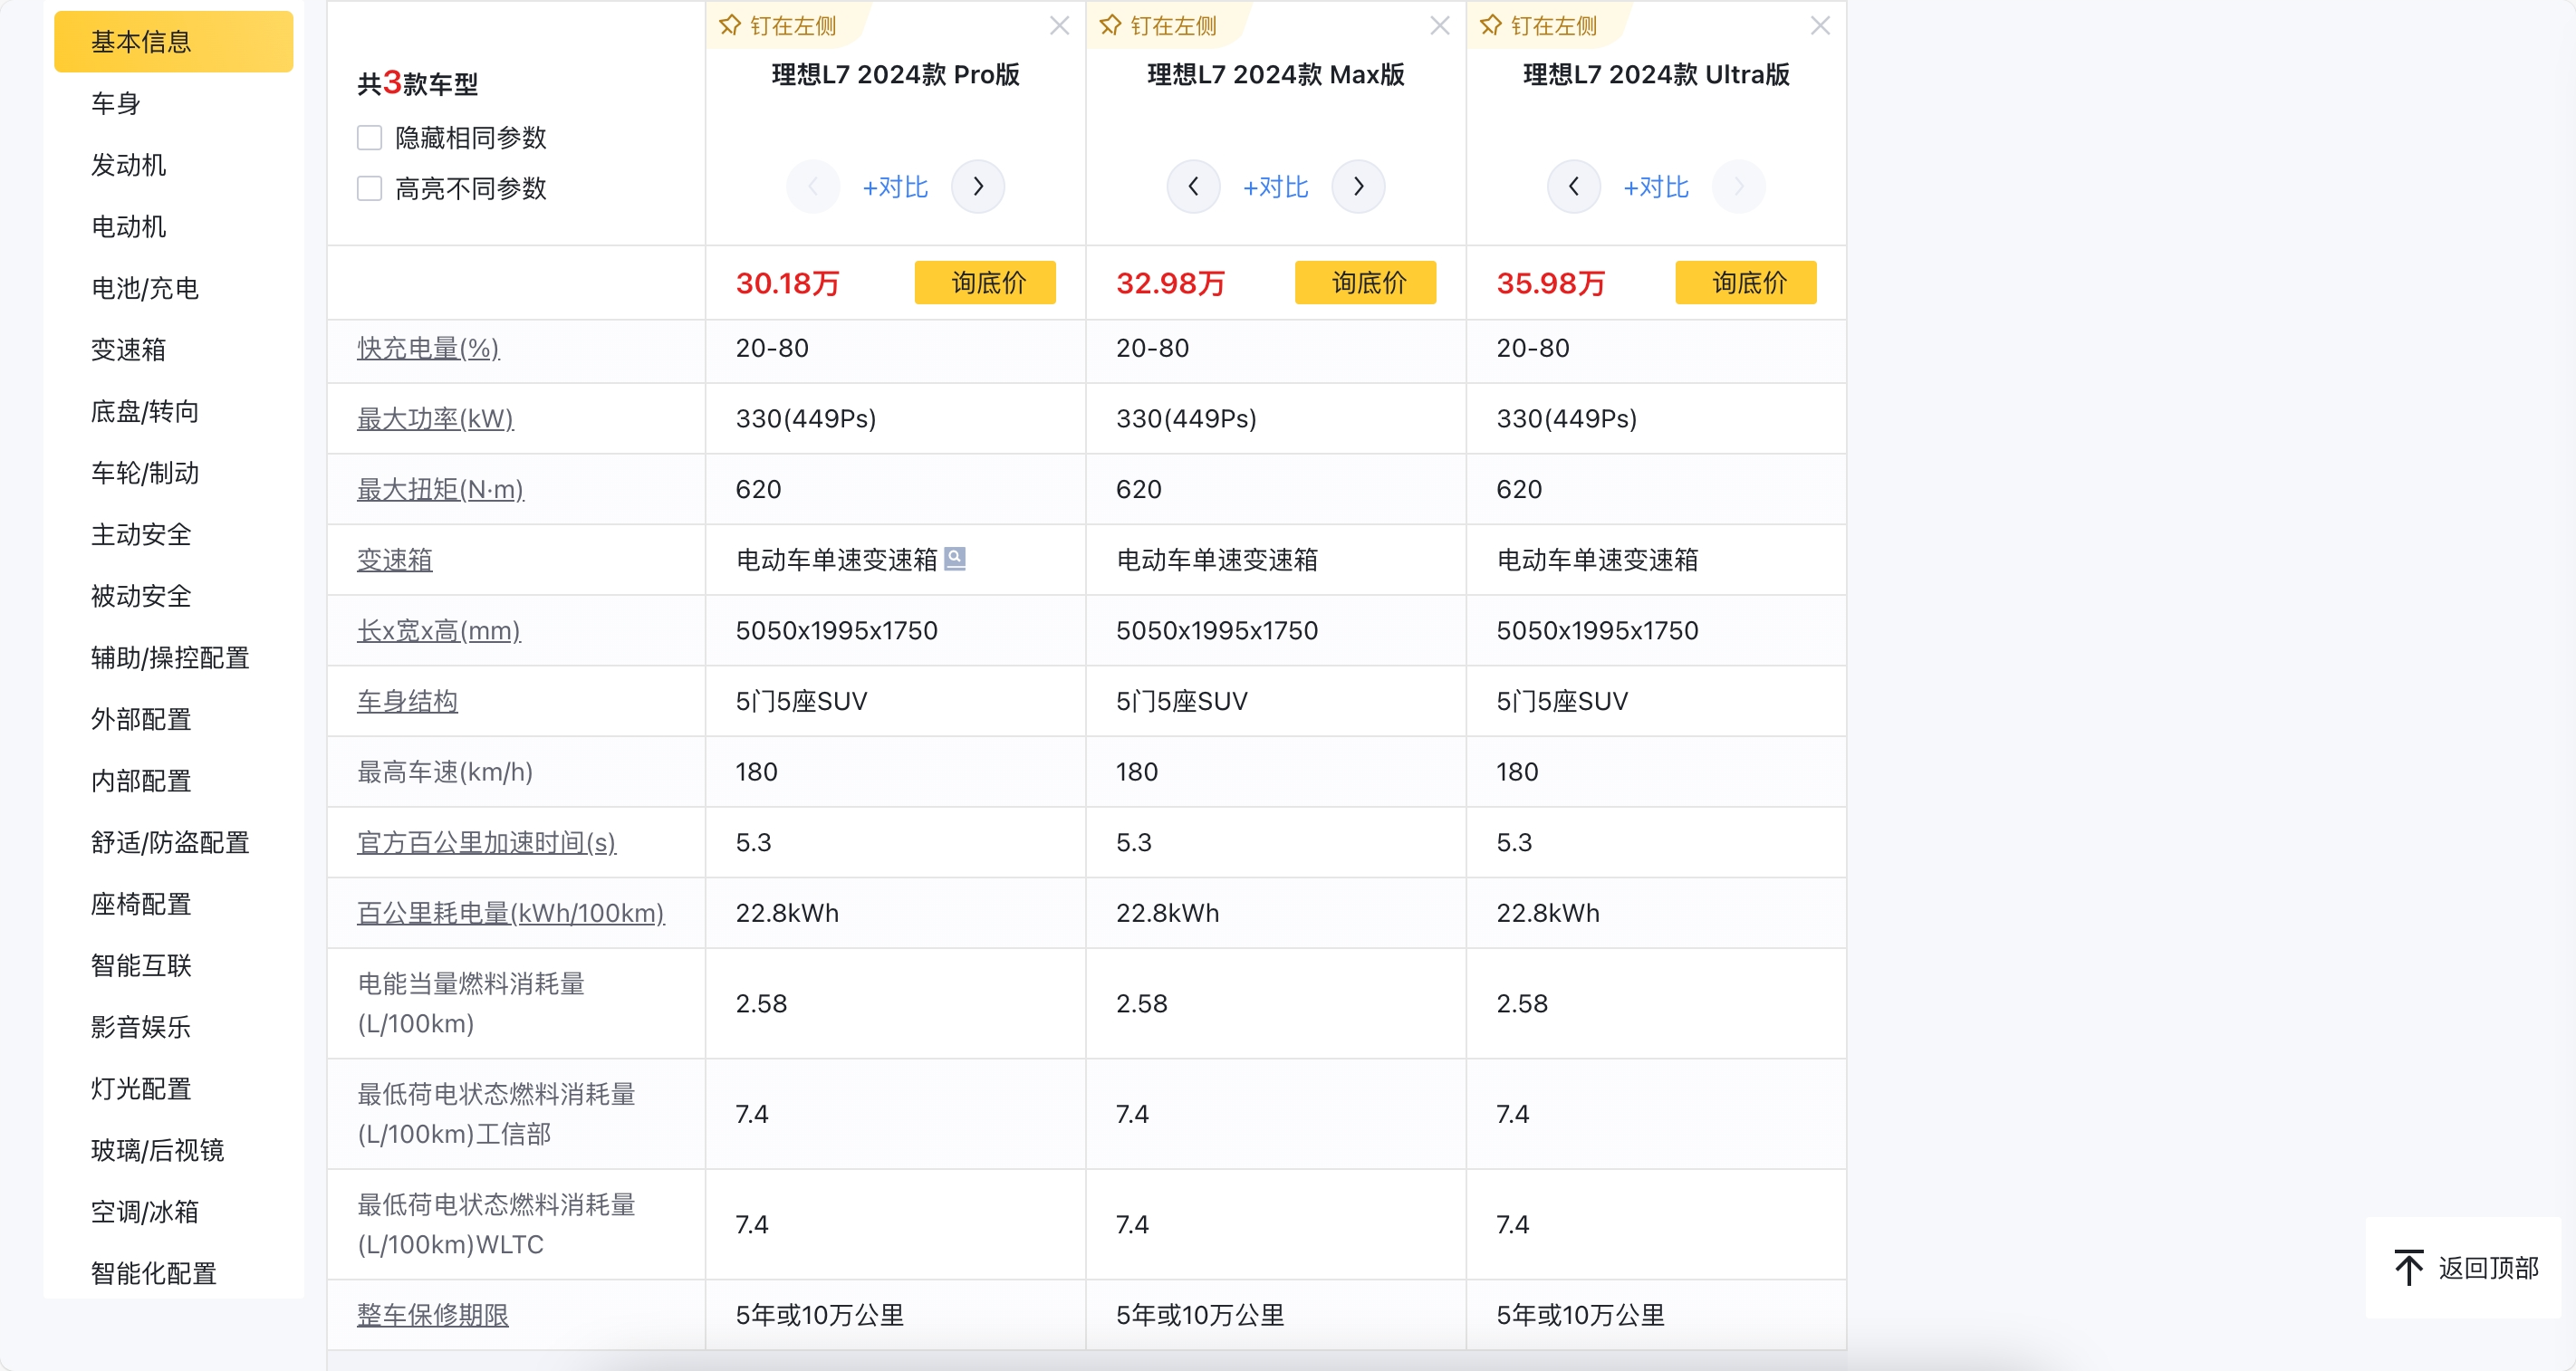Jump to 电池/充电 section
Screen dimensions: 2576x1371
pos(145,288)
